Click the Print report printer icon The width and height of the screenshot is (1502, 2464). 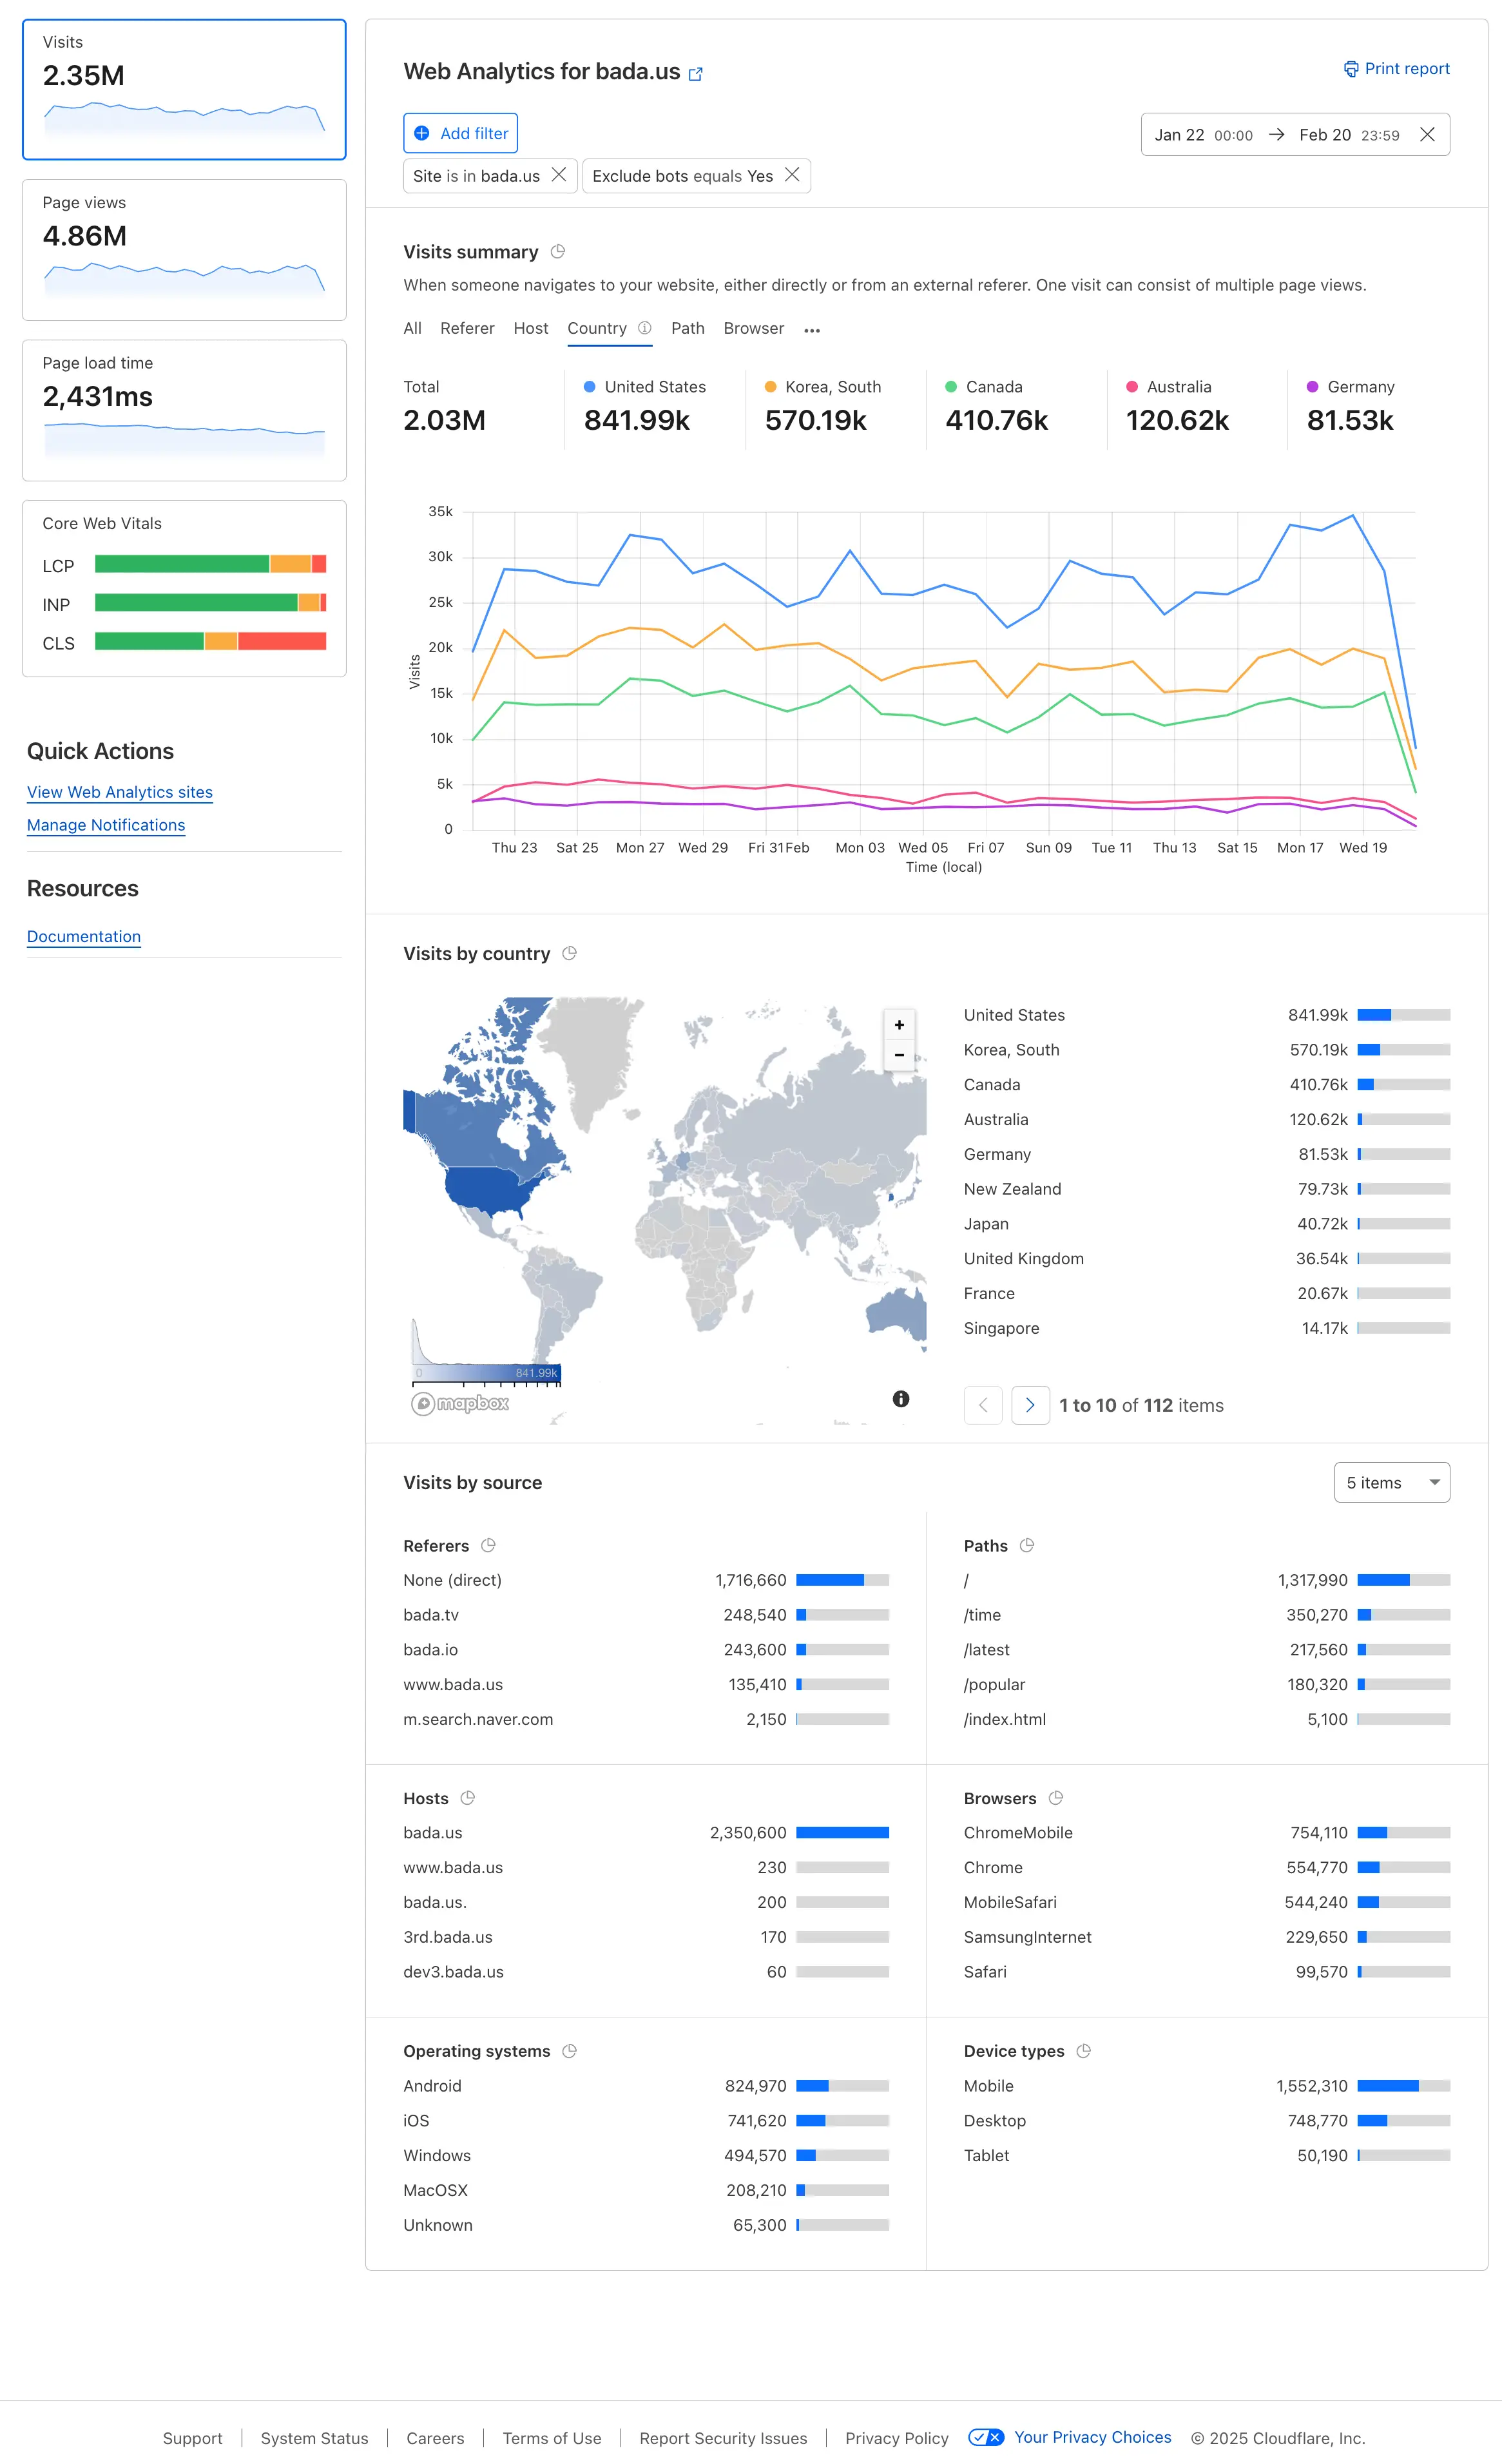pos(1351,69)
